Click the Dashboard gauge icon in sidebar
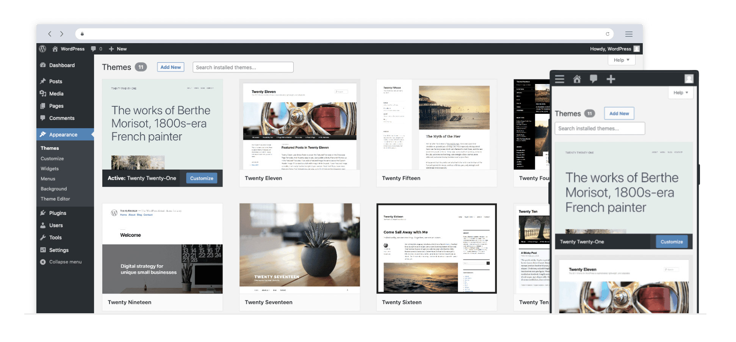The height and width of the screenshot is (342, 736). click(x=43, y=65)
